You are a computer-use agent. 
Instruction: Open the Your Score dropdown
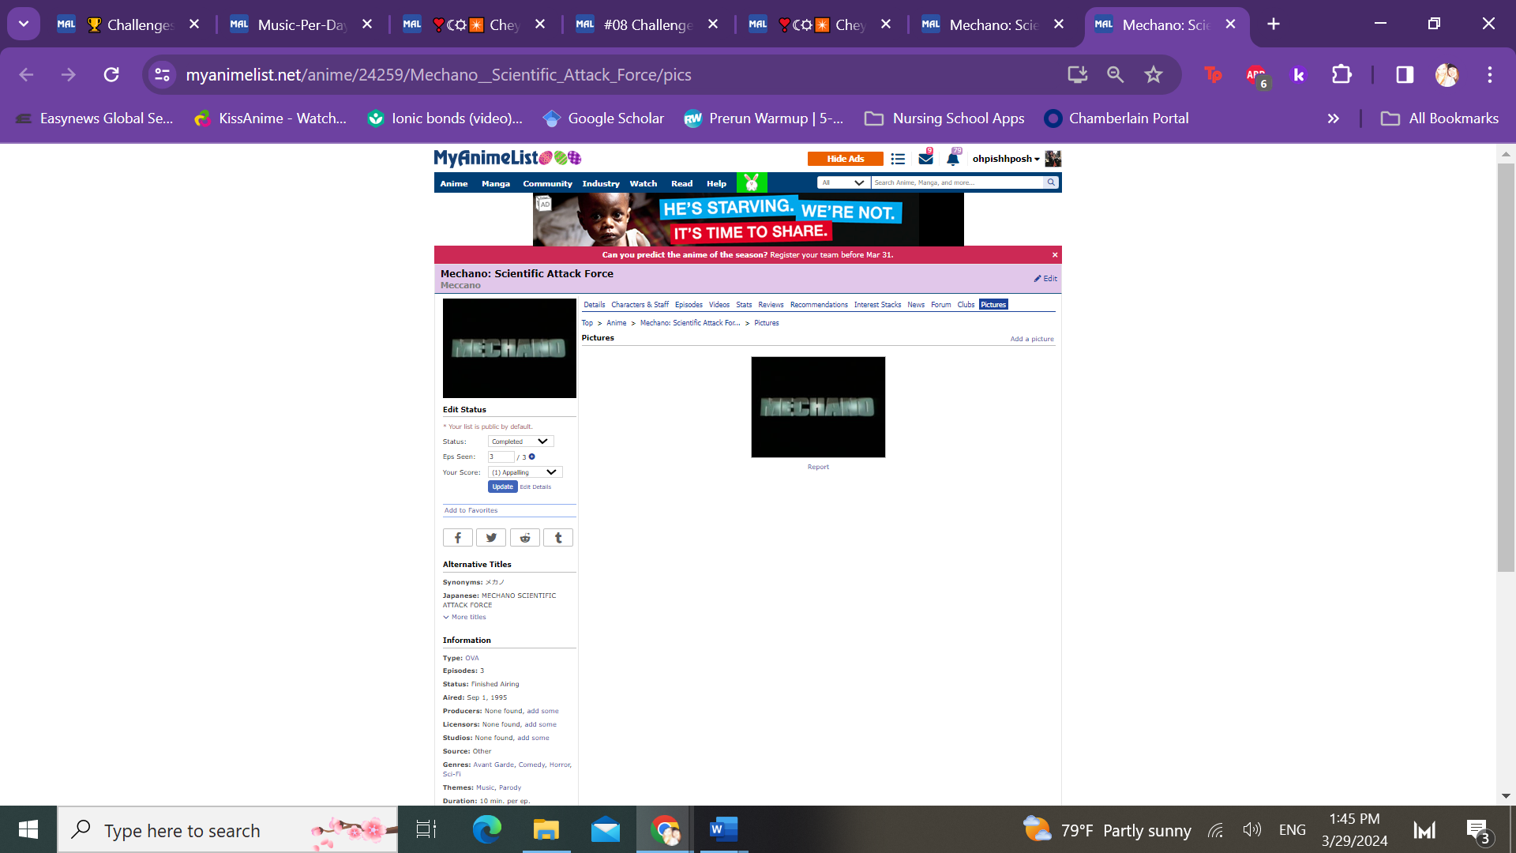click(524, 472)
